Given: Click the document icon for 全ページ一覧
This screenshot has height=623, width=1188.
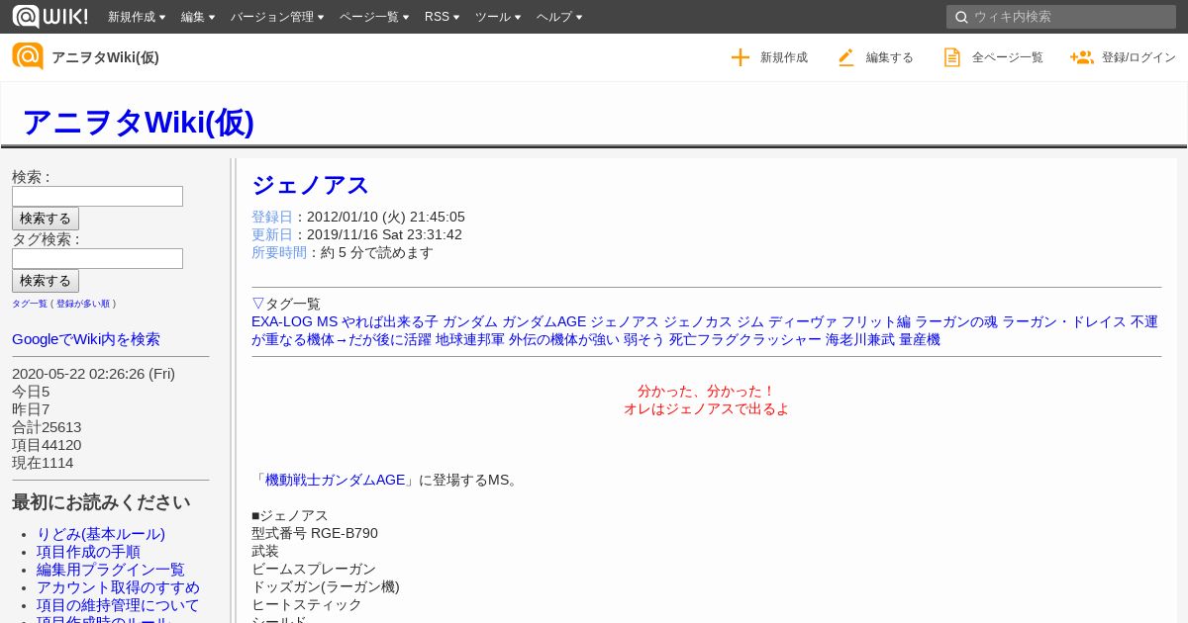Looking at the screenshot, I should point(952,57).
